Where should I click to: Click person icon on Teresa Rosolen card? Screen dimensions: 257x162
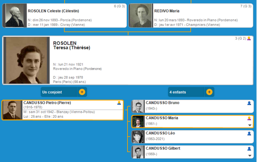coord(249,39)
